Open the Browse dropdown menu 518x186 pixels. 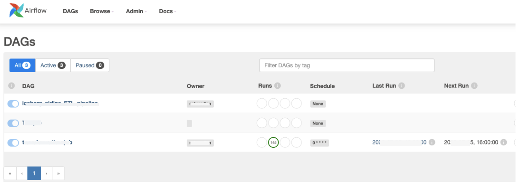(x=102, y=11)
